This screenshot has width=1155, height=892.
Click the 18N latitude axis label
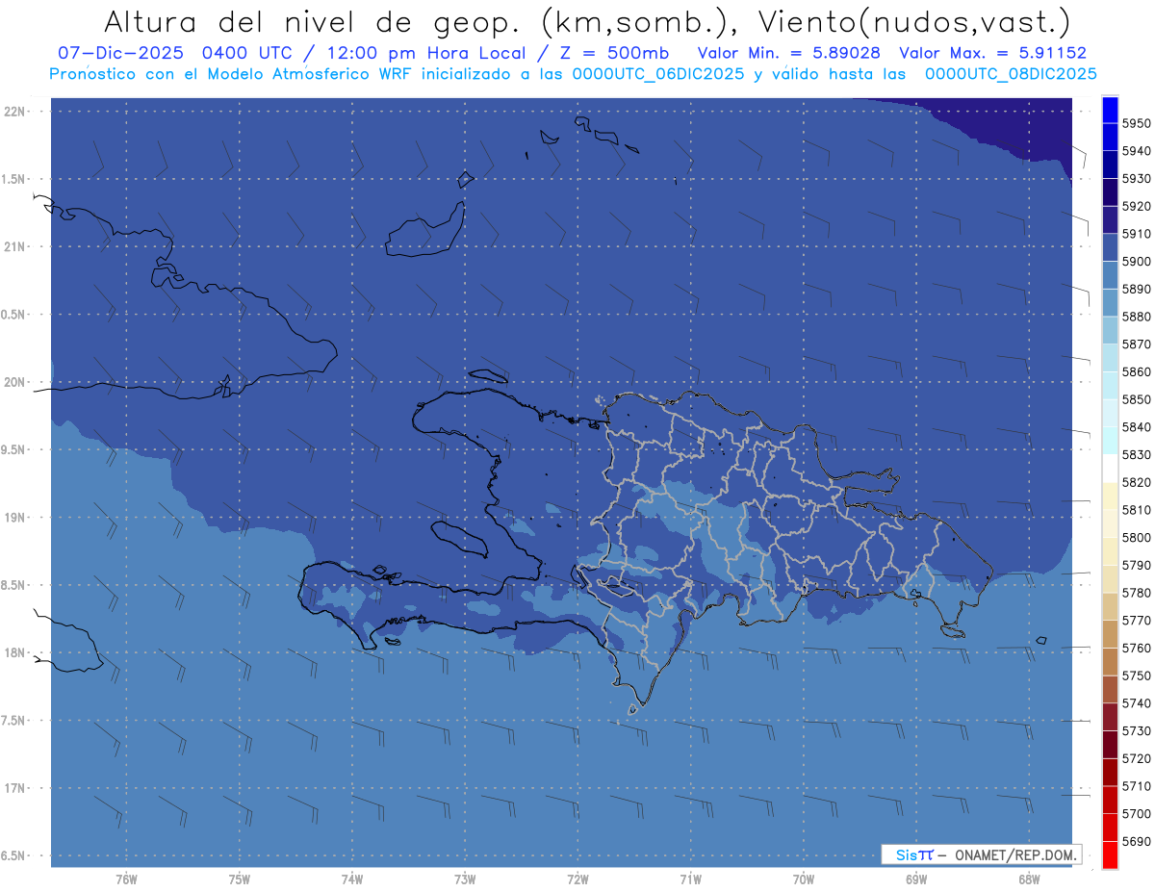click(x=14, y=653)
